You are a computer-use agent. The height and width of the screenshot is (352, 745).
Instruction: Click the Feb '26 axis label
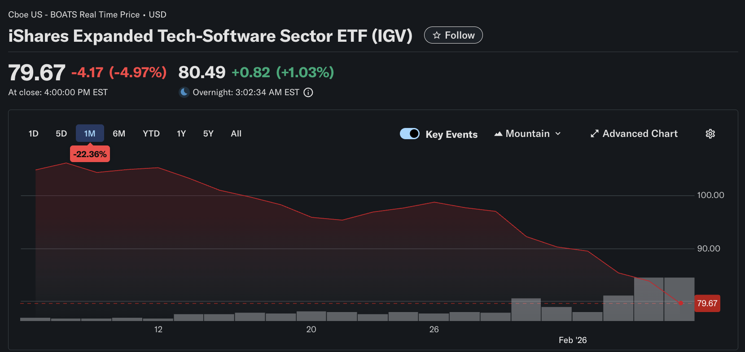[573, 340]
